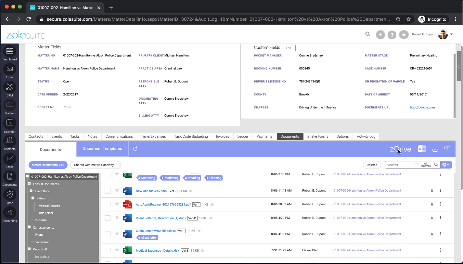Open the search settings gear dropdown
The image size is (463, 264).
click(446, 165)
